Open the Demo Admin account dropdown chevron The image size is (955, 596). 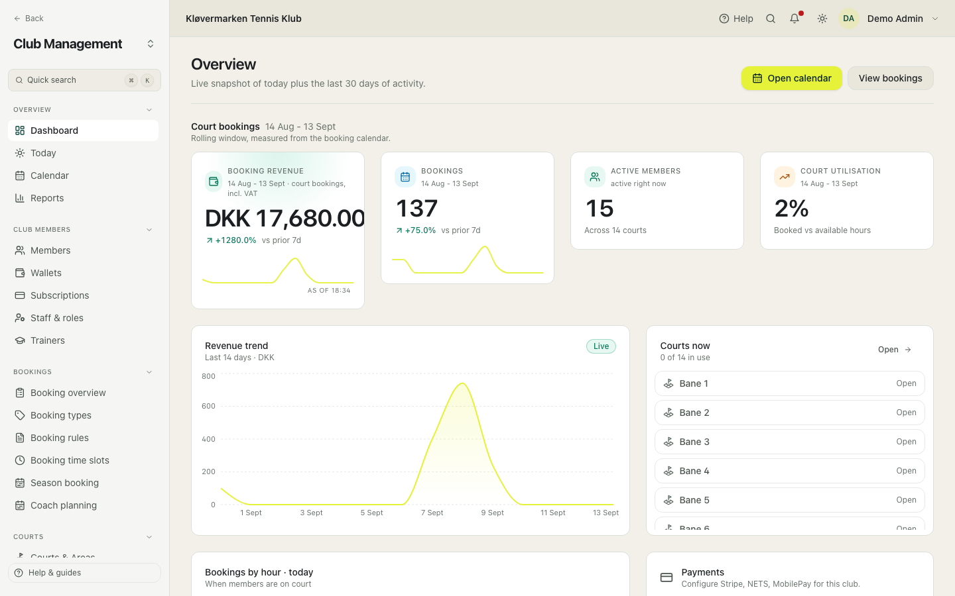click(935, 19)
